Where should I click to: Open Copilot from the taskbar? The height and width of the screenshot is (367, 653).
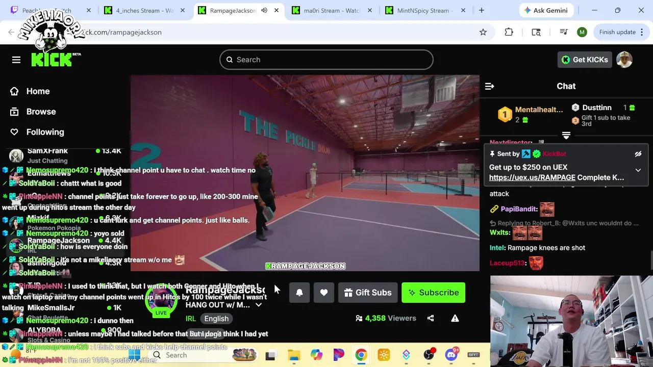316,355
